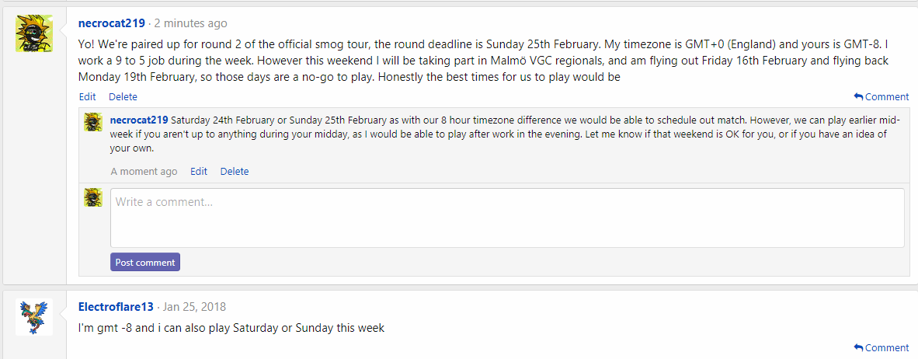Edit necrocat219's main profile post
918x359 pixels.
[88, 97]
